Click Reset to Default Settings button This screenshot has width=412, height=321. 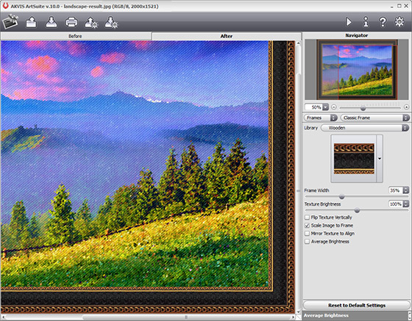(x=357, y=306)
